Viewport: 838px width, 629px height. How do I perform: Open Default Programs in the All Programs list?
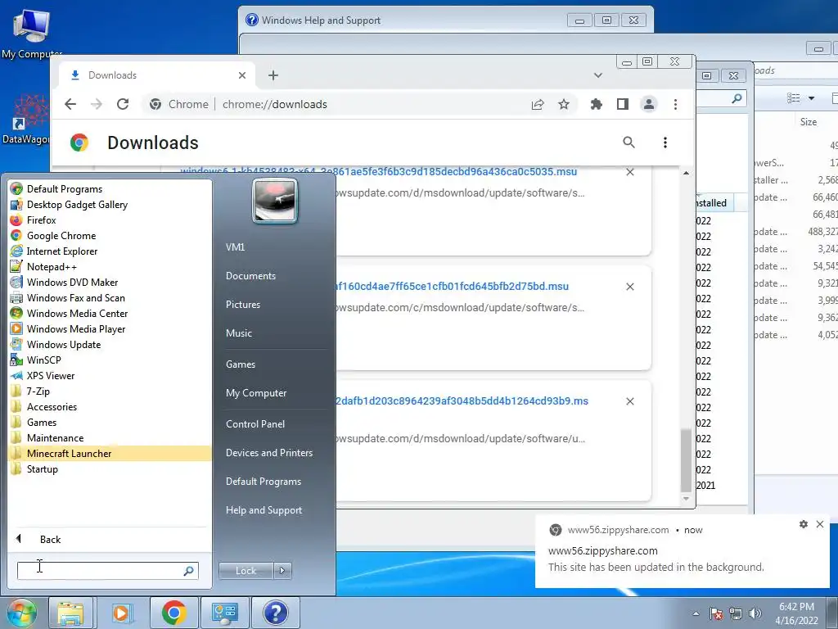pos(110,189)
